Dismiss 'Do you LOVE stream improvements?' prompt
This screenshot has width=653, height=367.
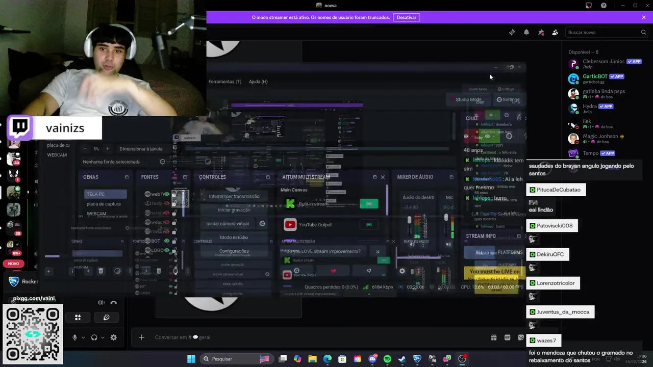coord(378,251)
